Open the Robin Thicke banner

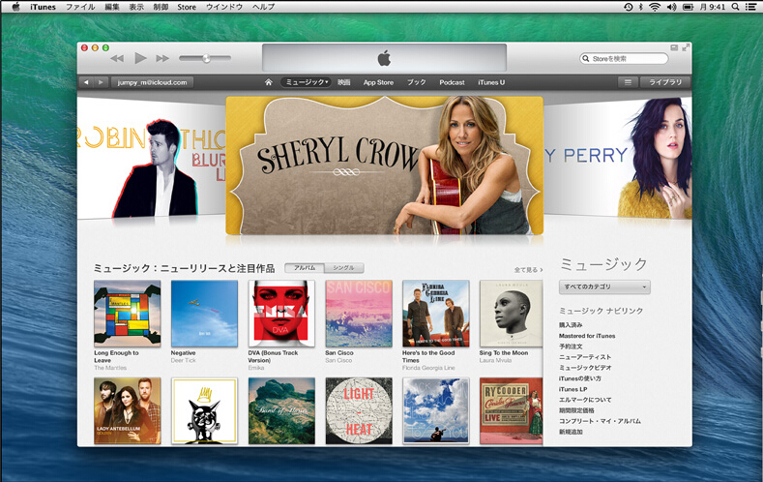[151, 158]
